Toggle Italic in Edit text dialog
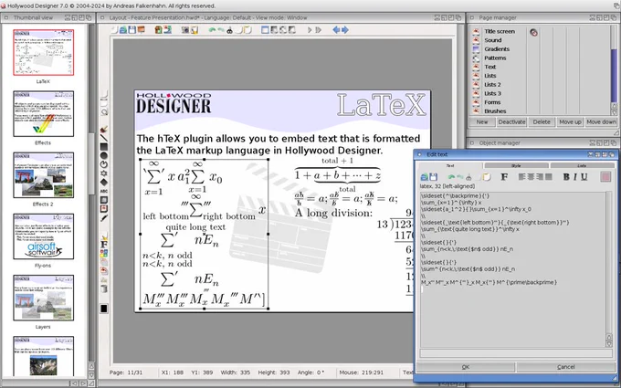The width and height of the screenshot is (621, 388). pyautogui.click(x=575, y=177)
